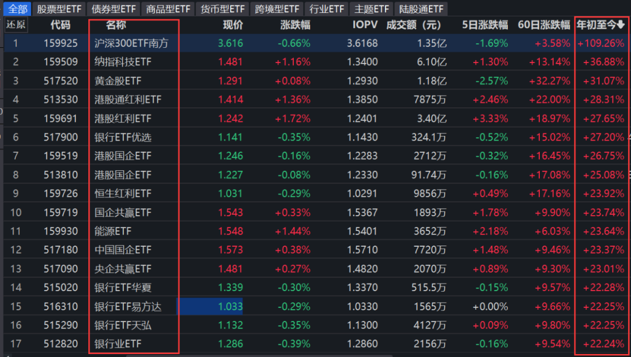
Task: Go to the 货币型ETF tab
Action: coord(223,9)
